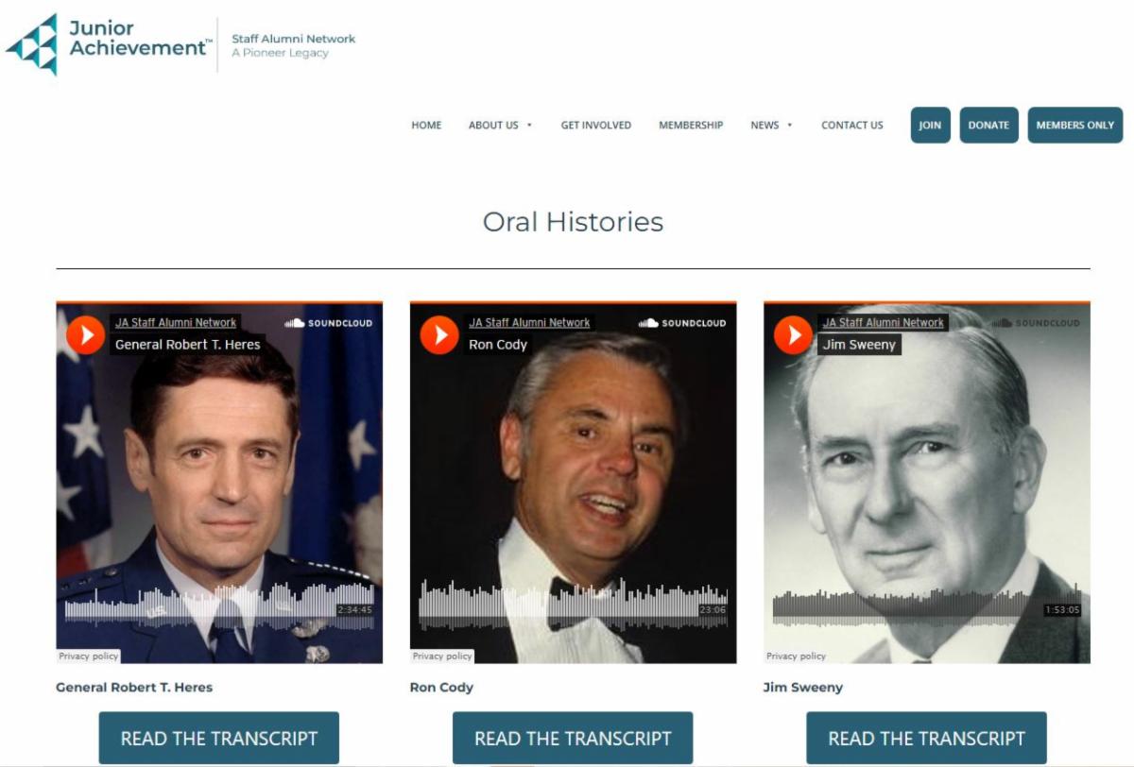
Task: Open SoundCloud logo on Heres player
Action: [x=328, y=323]
